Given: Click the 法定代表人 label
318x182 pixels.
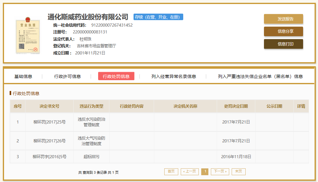Looking at the screenshot, I should 64,39.
